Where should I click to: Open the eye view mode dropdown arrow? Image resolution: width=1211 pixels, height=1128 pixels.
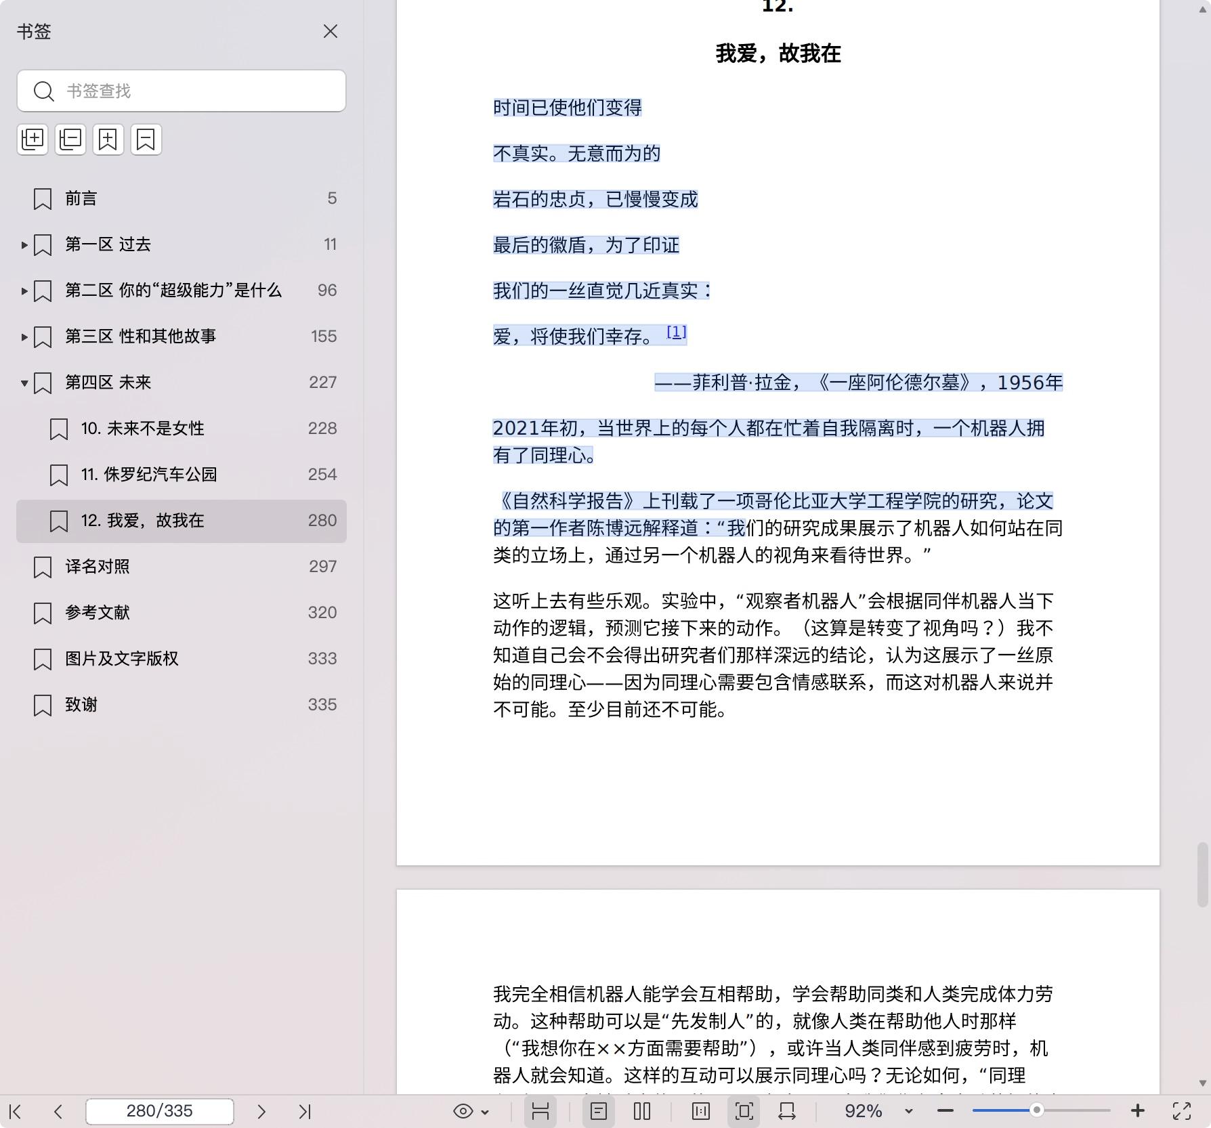(x=485, y=1112)
